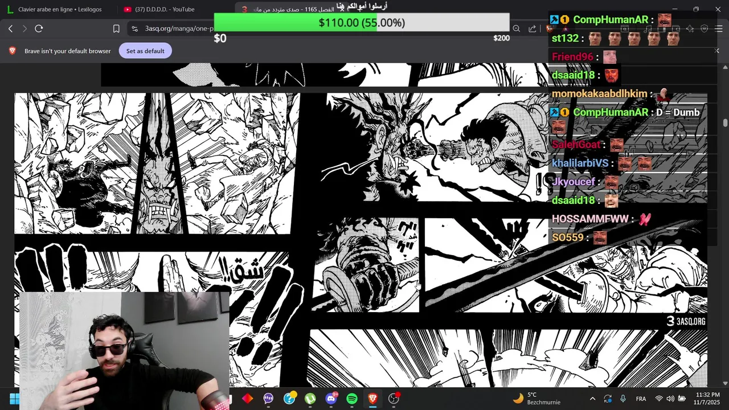729x410 pixels.
Task: Open the Windows Start button
Action: (x=14, y=399)
